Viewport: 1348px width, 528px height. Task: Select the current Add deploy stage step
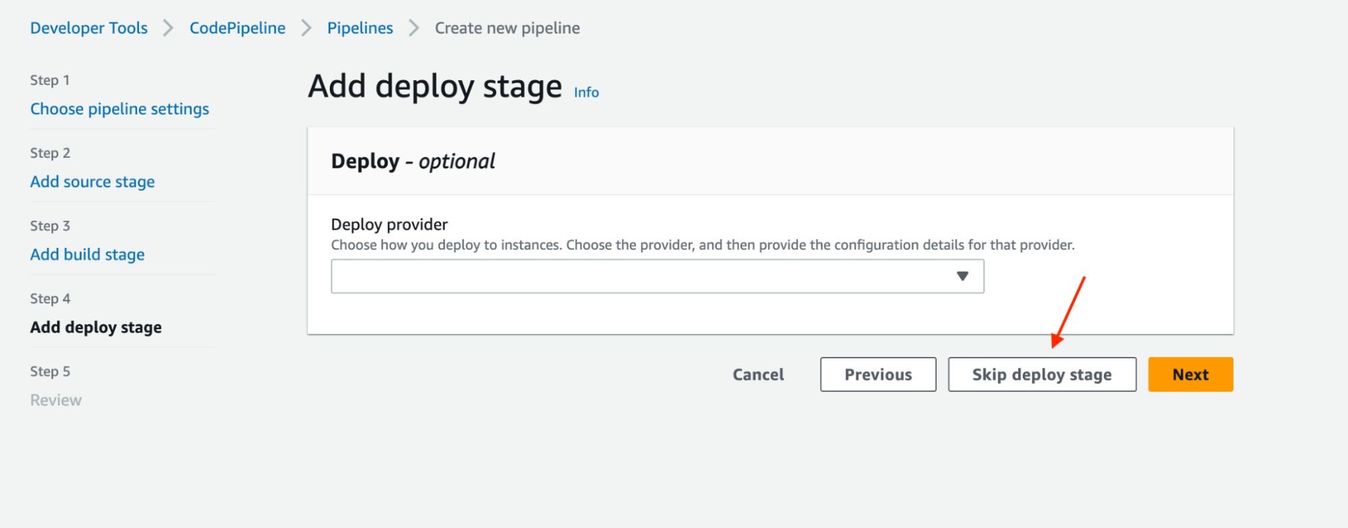[x=96, y=327]
